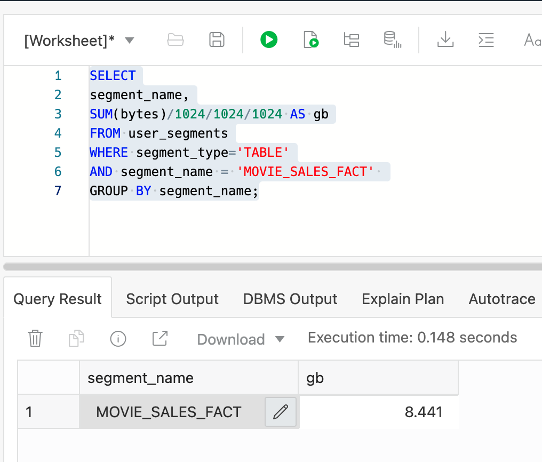This screenshot has width=542, height=462.
Task: Switch to the Script Output tab
Action: coord(172,299)
